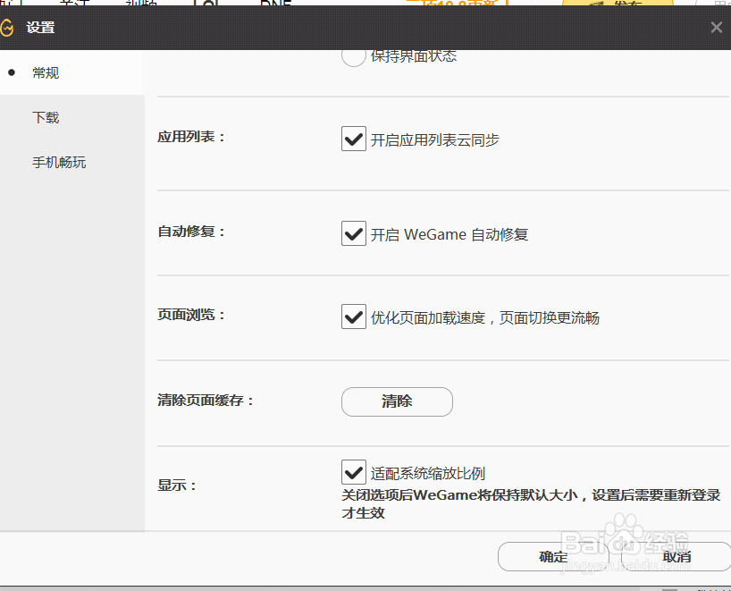This screenshot has height=591, width=731.
Task: Uncheck 开启应用列表云同步 checkbox
Action: (353, 139)
